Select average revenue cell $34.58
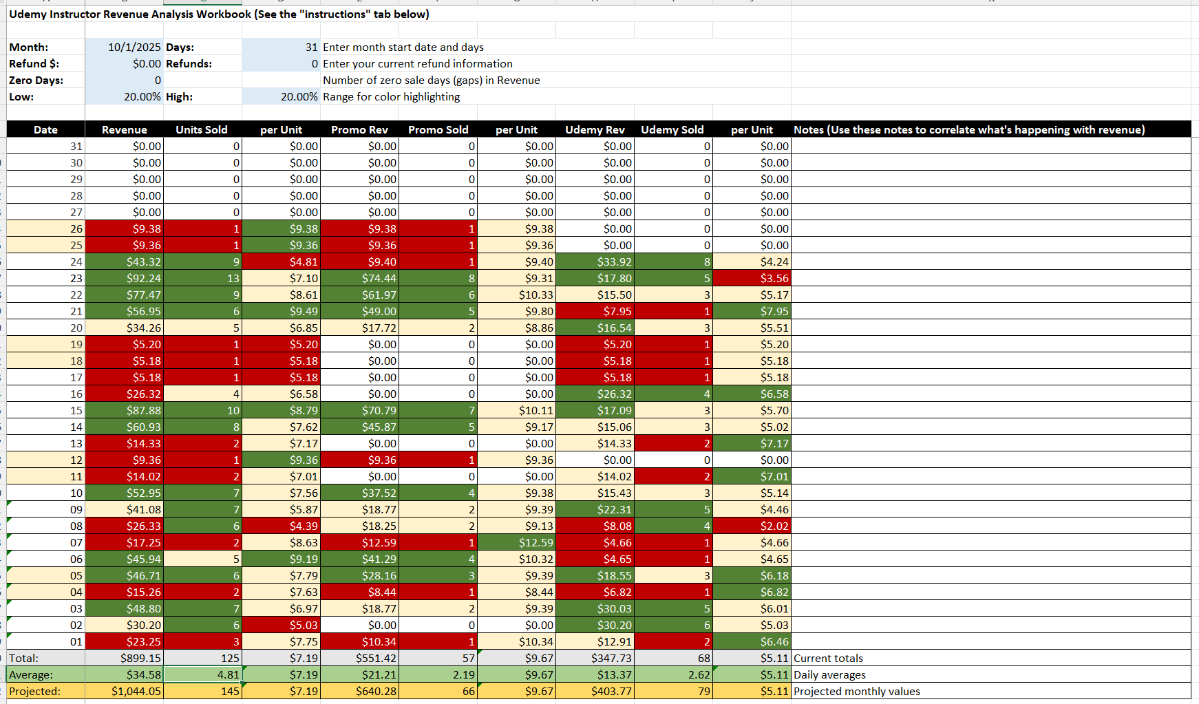Viewport: 1199px width, 704px height. coord(124,674)
